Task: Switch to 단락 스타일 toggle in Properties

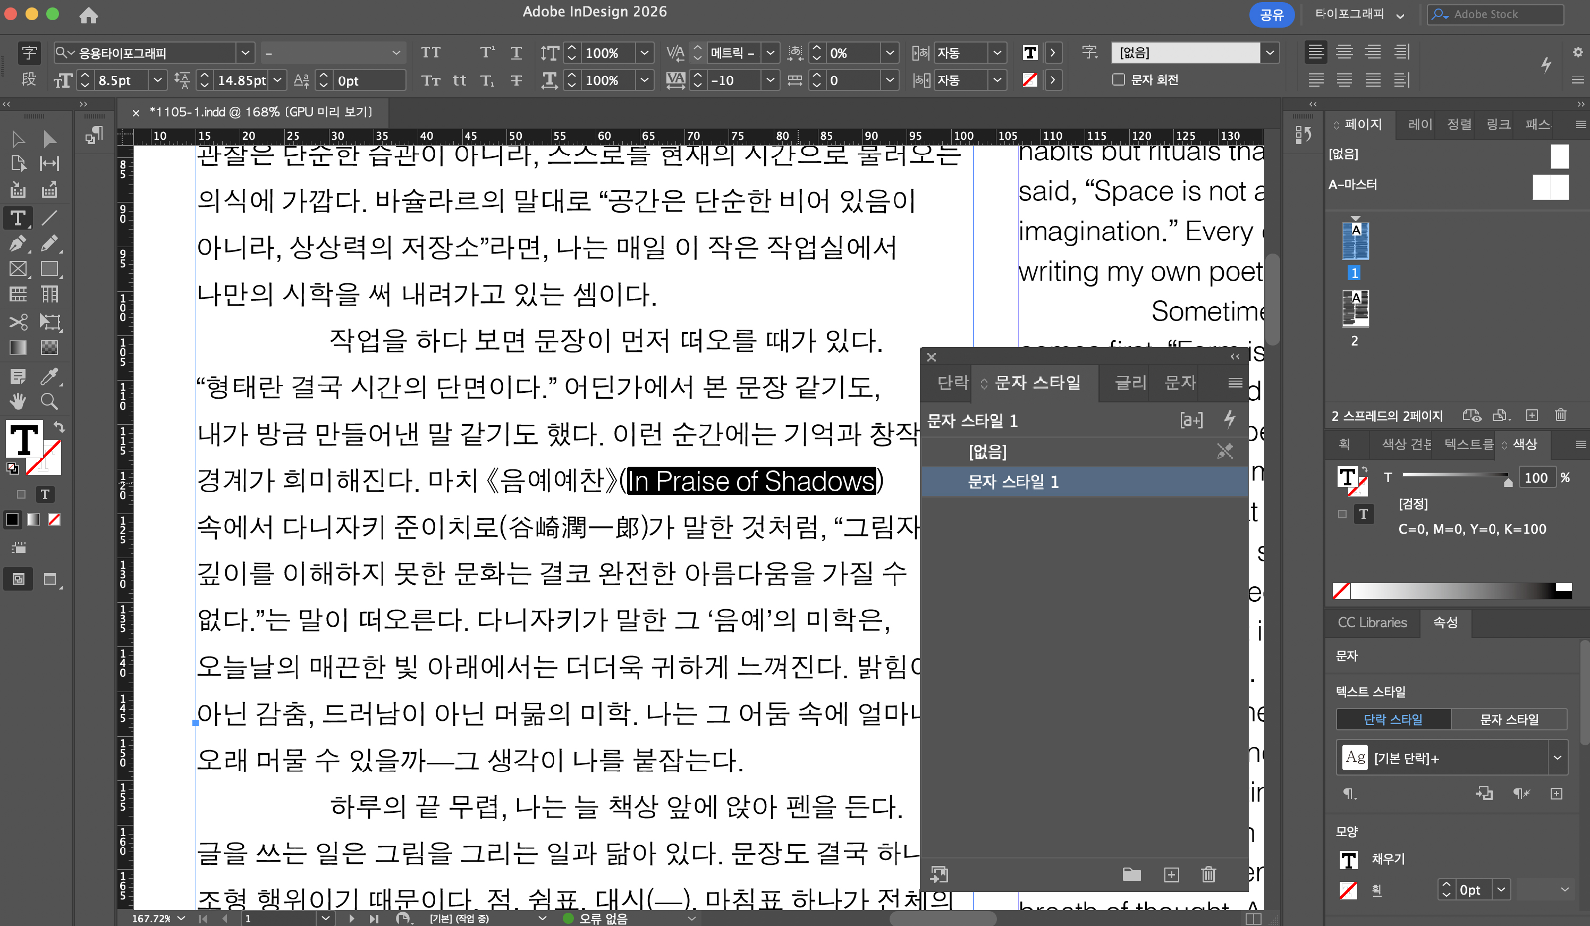Action: coord(1392,719)
